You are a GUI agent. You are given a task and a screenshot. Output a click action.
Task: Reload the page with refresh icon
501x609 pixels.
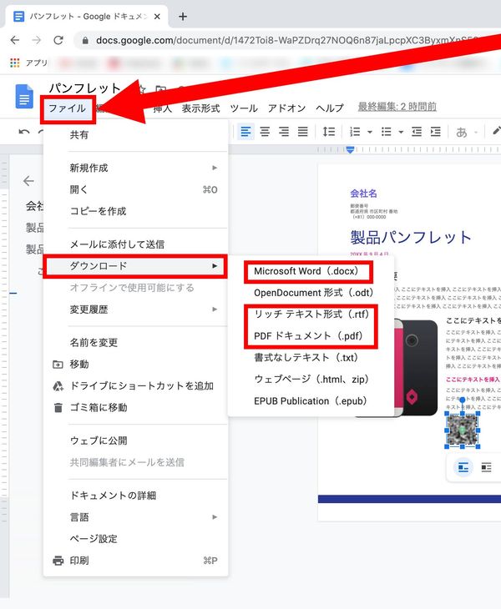point(58,39)
